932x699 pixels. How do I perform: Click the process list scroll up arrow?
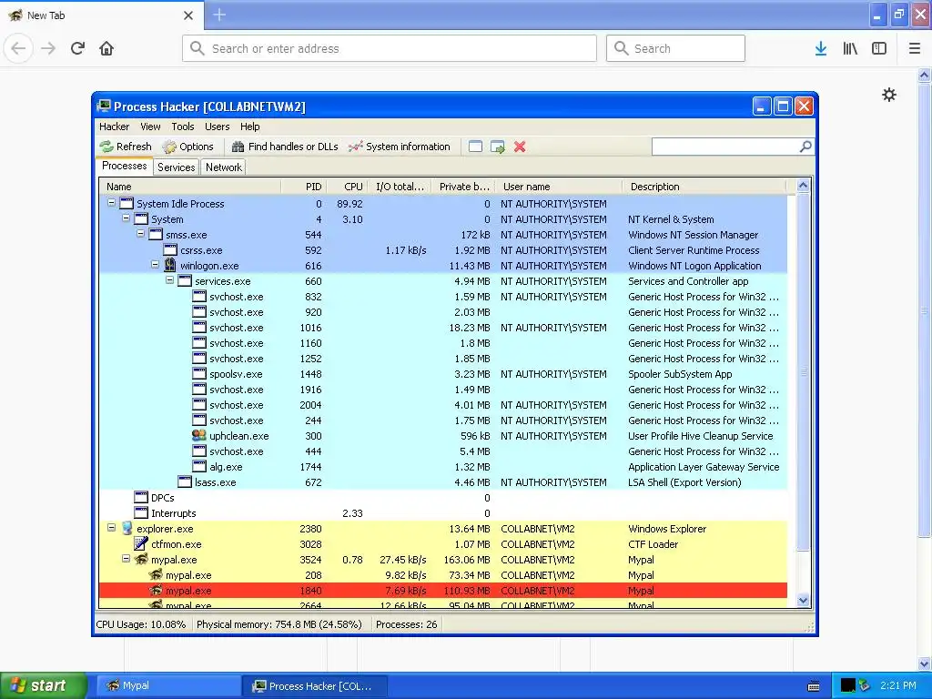(803, 186)
